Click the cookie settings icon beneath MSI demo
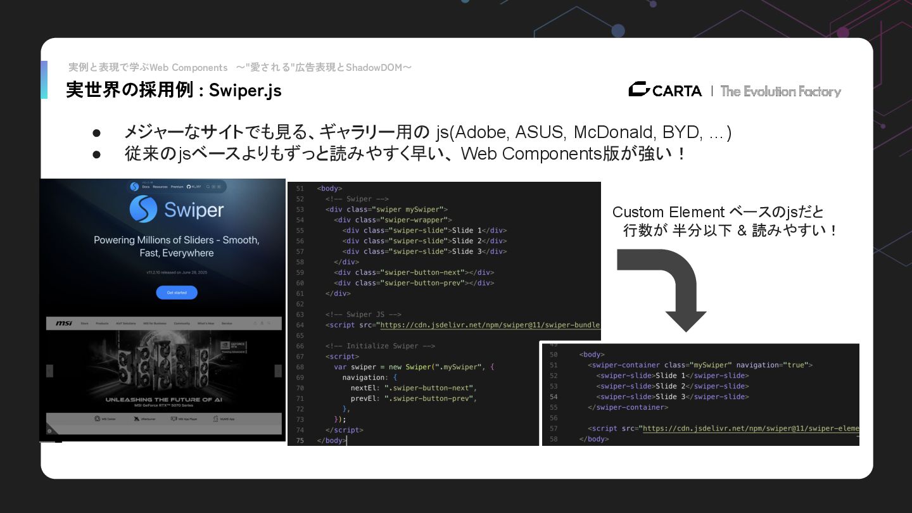The image size is (912, 513). 49,431
